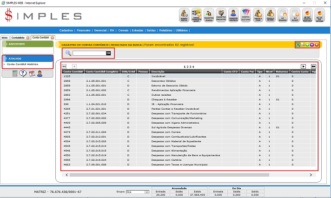The height and width of the screenshot is (198, 331).
Task: Go to page 2 of results
Action: (x=187, y=67)
